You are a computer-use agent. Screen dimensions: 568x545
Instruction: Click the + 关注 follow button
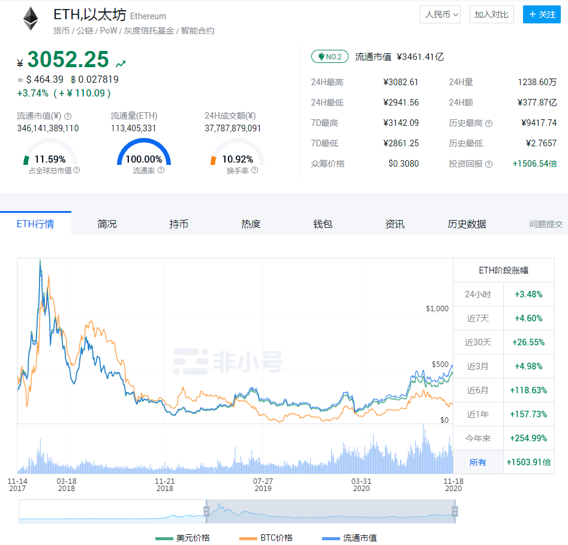(x=542, y=14)
